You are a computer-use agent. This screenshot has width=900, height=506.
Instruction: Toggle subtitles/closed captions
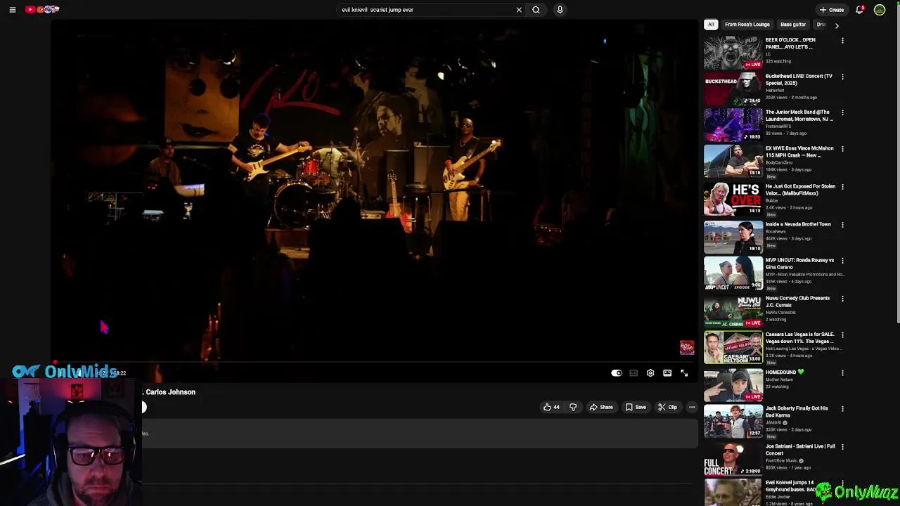pos(634,373)
